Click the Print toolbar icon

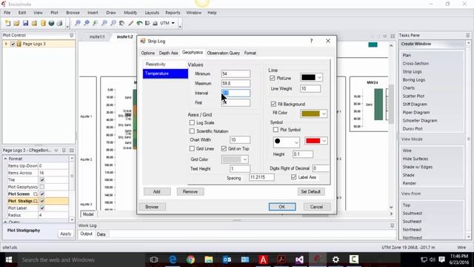[60, 23]
